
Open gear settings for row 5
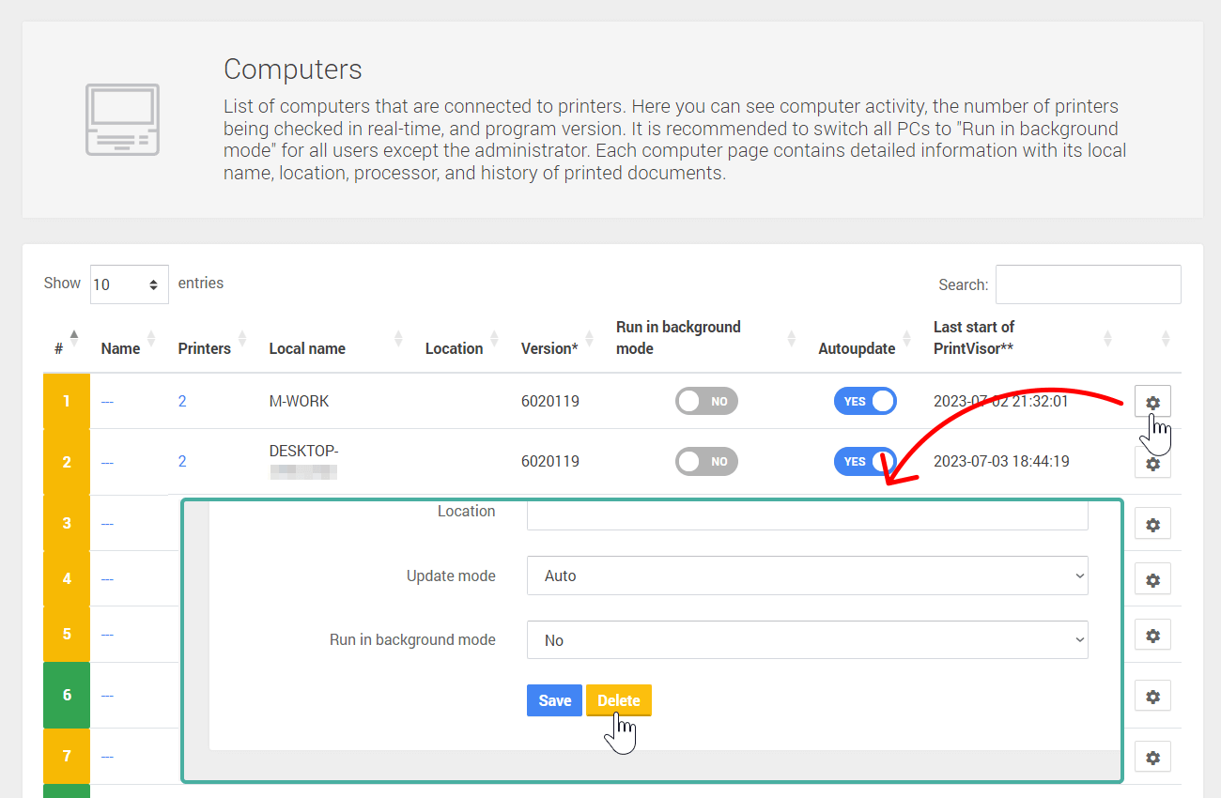1152,636
